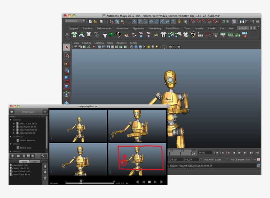Click the white pants nCloth shelf icon
Image resolution: width=270 pixels, height=198 pixels.
click(x=163, y=35)
